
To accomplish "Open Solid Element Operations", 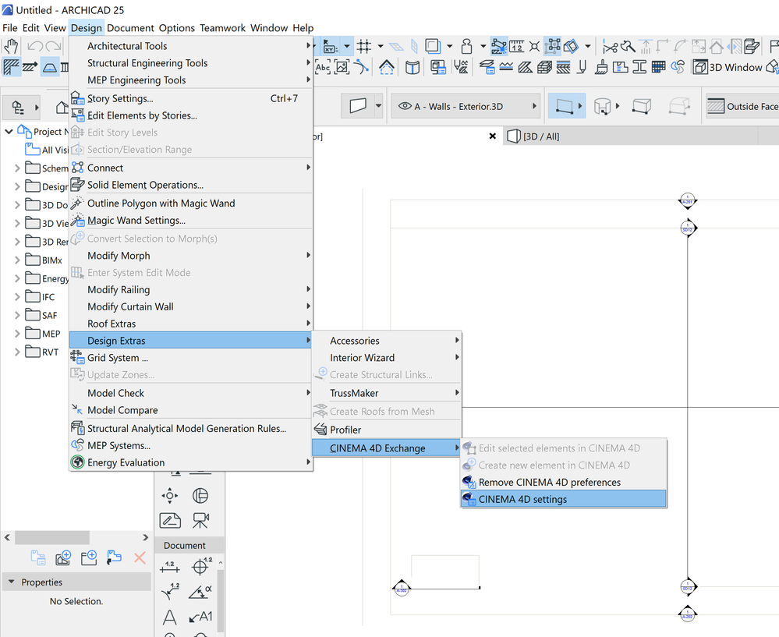I will tap(191, 185).
